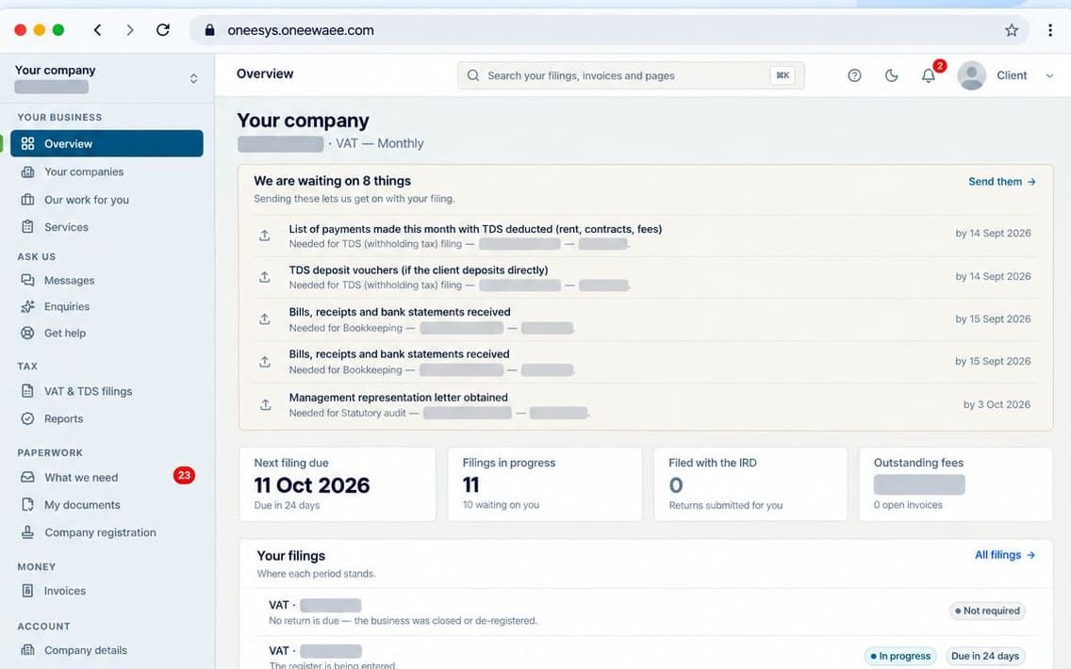Click the Filings in progress card
The height and width of the screenshot is (669, 1071).
[545, 484]
